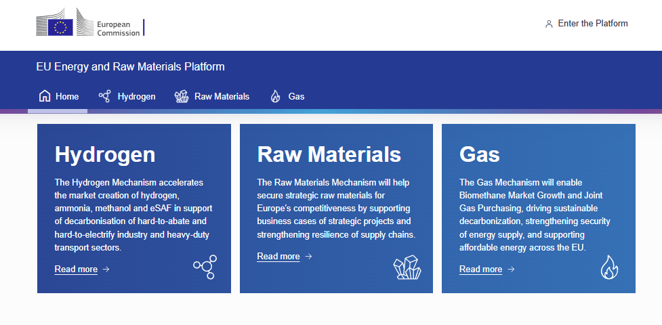The height and width of the screenshot is (325, 662).
Task: Click the Hydrogen molecule icon in navigation bar
Action: pyautogui.click(x=104, y=96)
